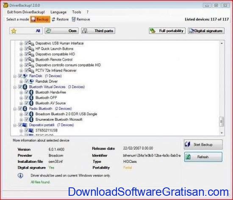
Task: Click the Start Backup button
Action: 203,144
